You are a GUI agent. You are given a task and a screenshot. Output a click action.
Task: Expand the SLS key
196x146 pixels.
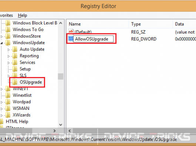pos(9,76)
